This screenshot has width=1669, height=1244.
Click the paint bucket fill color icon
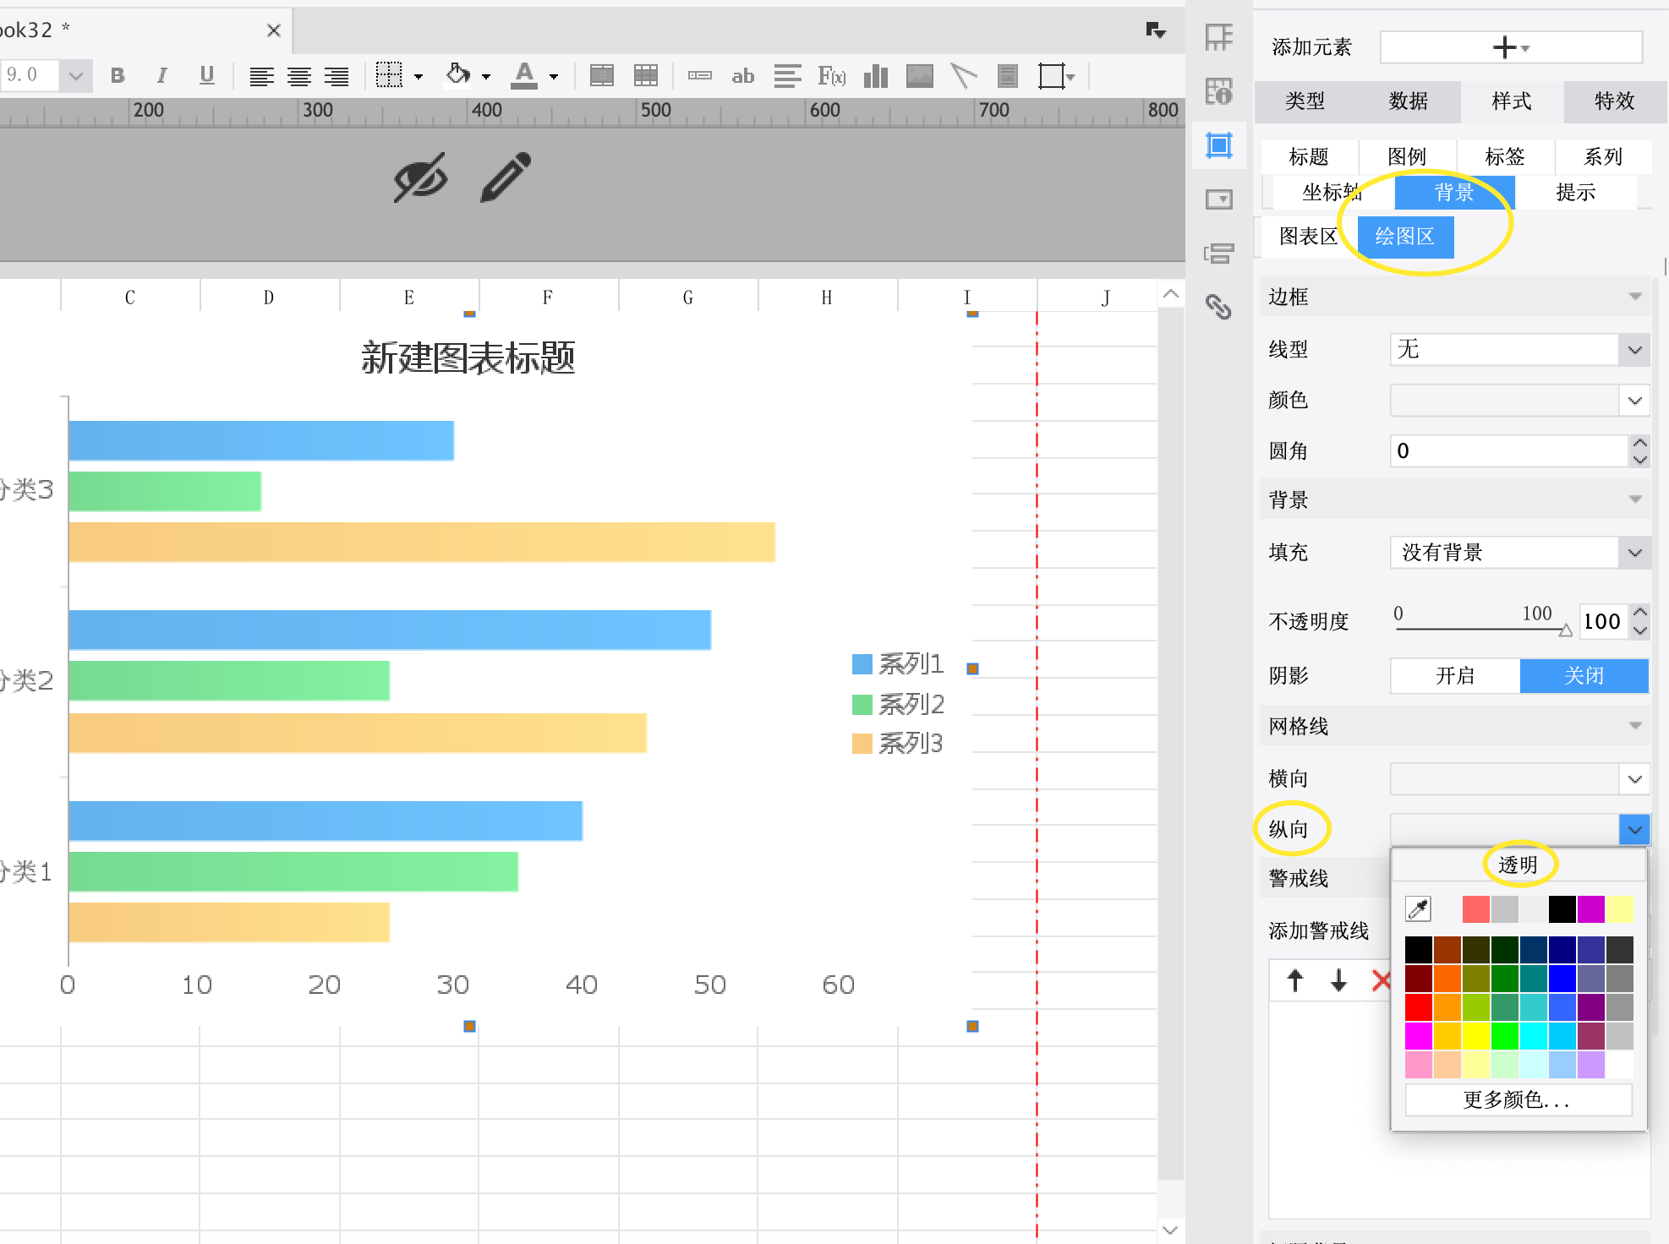pos(457,76)
